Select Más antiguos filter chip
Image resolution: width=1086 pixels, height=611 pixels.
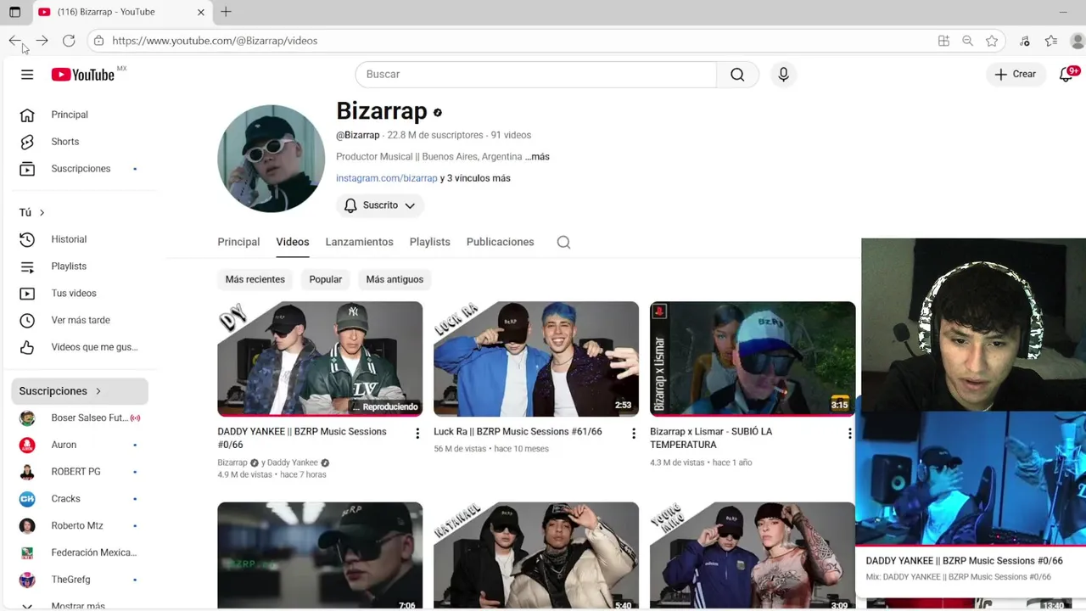(395, 279)
